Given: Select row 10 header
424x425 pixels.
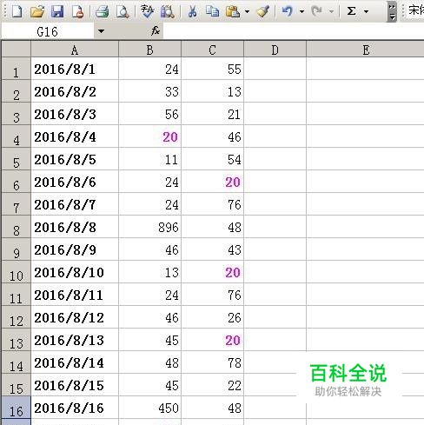Looking at the screenshot, I should point(17,272).
